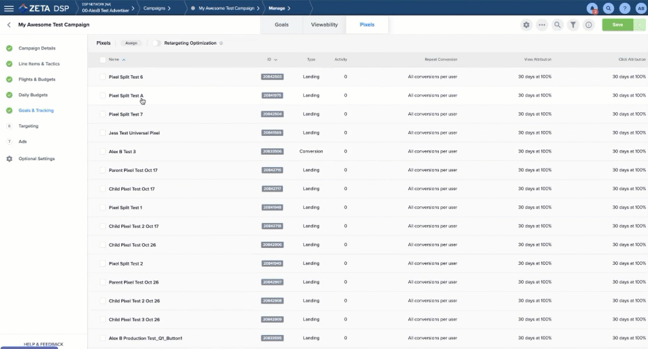
Task: Click the Assign button
Action: click(x=131, y=43)
